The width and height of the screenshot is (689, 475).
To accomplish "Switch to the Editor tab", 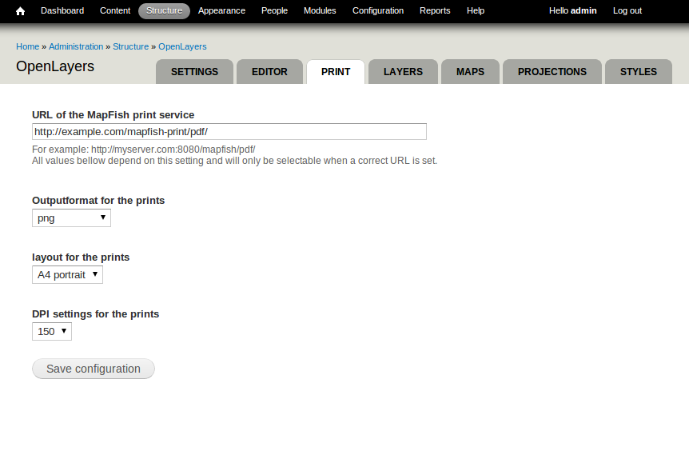I will 270,72.
